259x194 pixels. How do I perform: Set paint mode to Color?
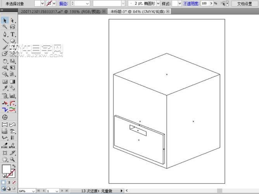click(x=3, y=182)
